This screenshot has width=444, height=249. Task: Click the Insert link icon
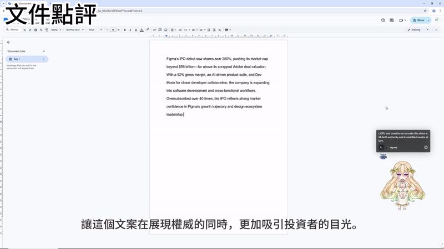[x=154, y=30]
